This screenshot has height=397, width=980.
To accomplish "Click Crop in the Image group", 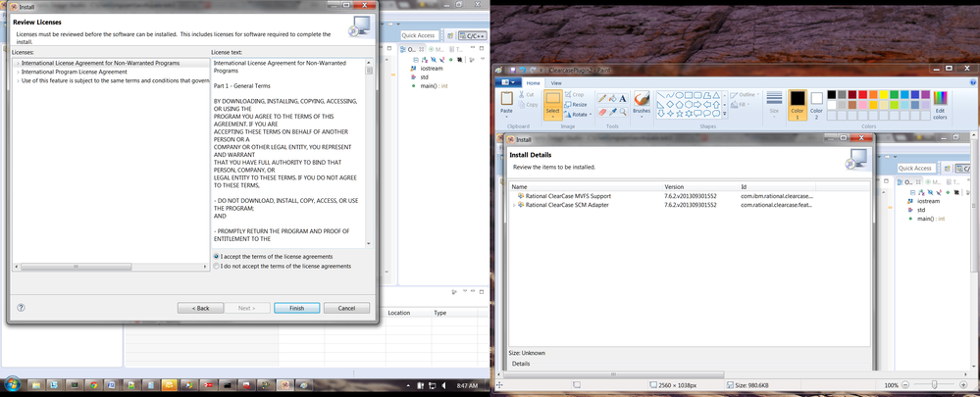I will [x=575, y=94].
